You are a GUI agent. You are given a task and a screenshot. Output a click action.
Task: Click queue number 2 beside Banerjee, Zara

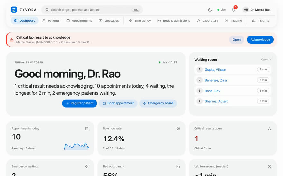(x=199, y=80)
